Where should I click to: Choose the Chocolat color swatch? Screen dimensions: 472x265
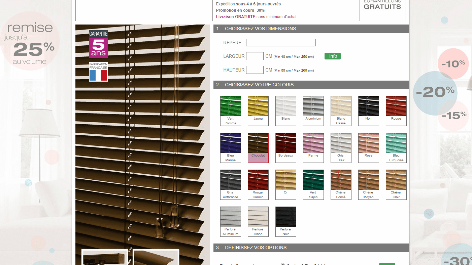(258, 148)
